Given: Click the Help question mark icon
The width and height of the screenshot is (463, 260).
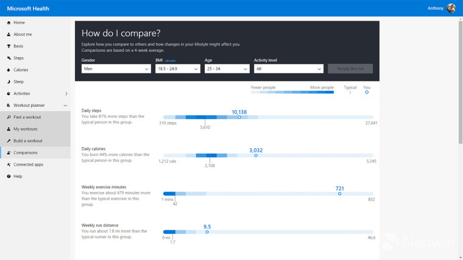Looking at the screenshot, I should click(x=9, y=176).
